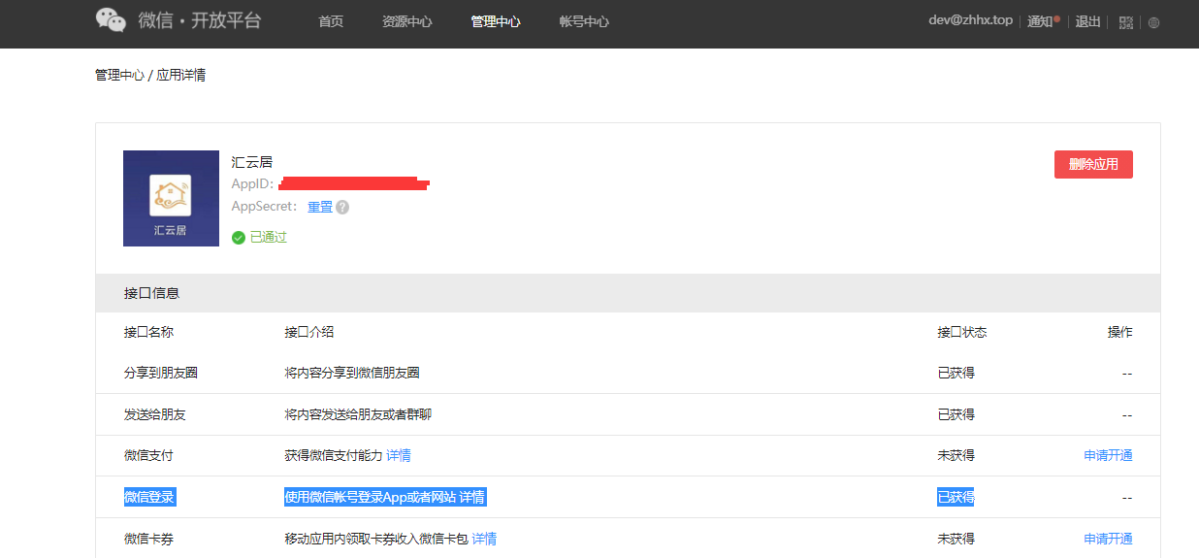The image size is (1199, 558).
Task: Open 详情 link in 微信支付 row
Action: point(399,455)
